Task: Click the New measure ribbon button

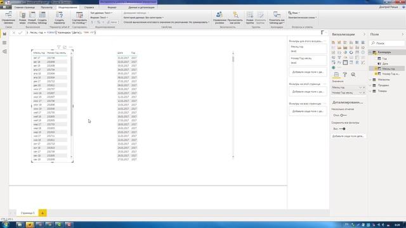Action: click(23, 18)
